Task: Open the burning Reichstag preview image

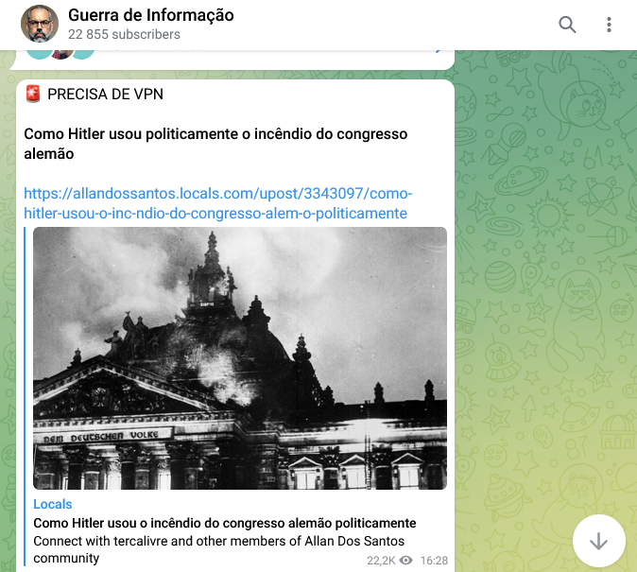Action: [240, 358]
